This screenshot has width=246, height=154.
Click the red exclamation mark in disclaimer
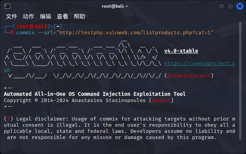click(x=8, y=119)
